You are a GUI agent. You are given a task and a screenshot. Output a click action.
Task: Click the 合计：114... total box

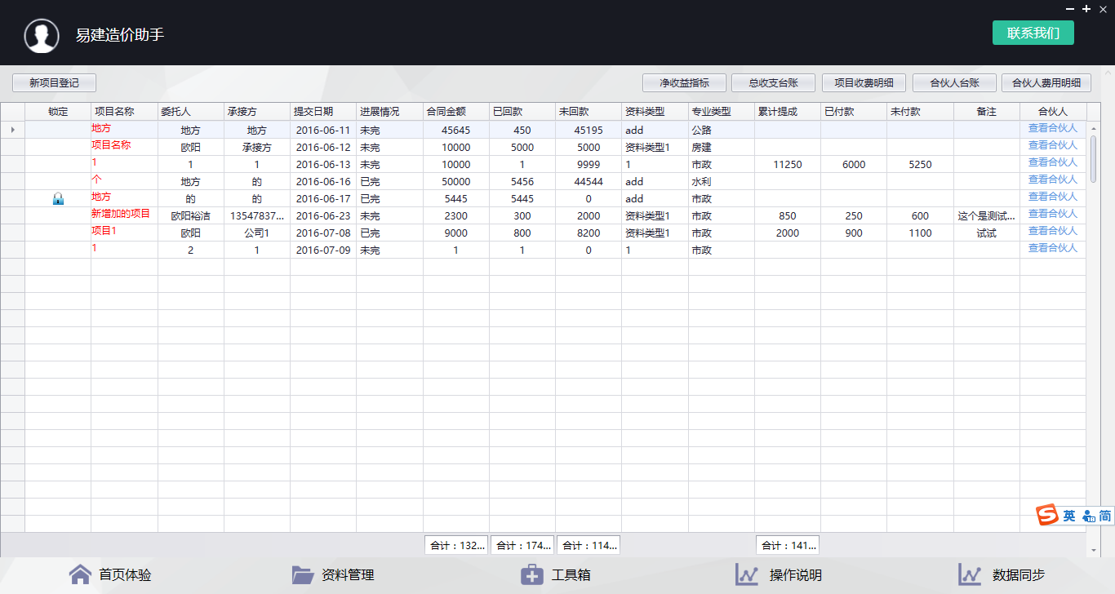(589, 545)
